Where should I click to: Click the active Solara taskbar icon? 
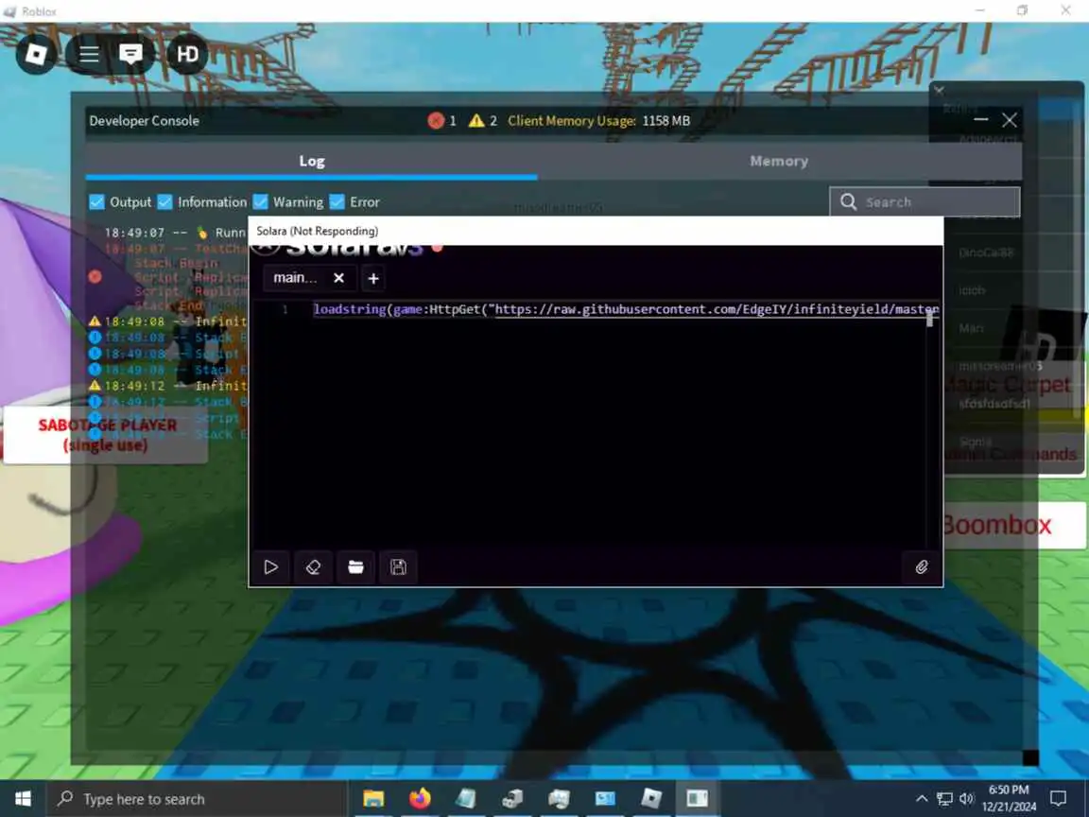click(x=698, y=799)
